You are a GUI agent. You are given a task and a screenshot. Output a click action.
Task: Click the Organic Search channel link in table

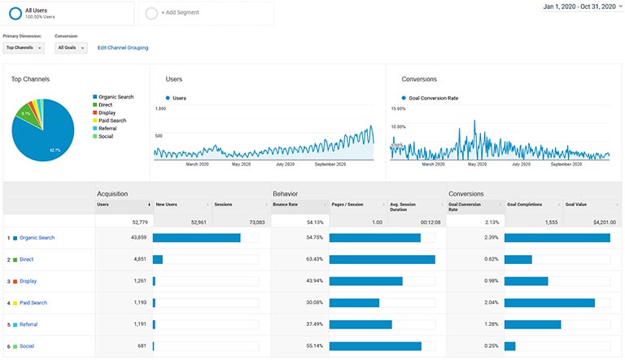point(37,238)
